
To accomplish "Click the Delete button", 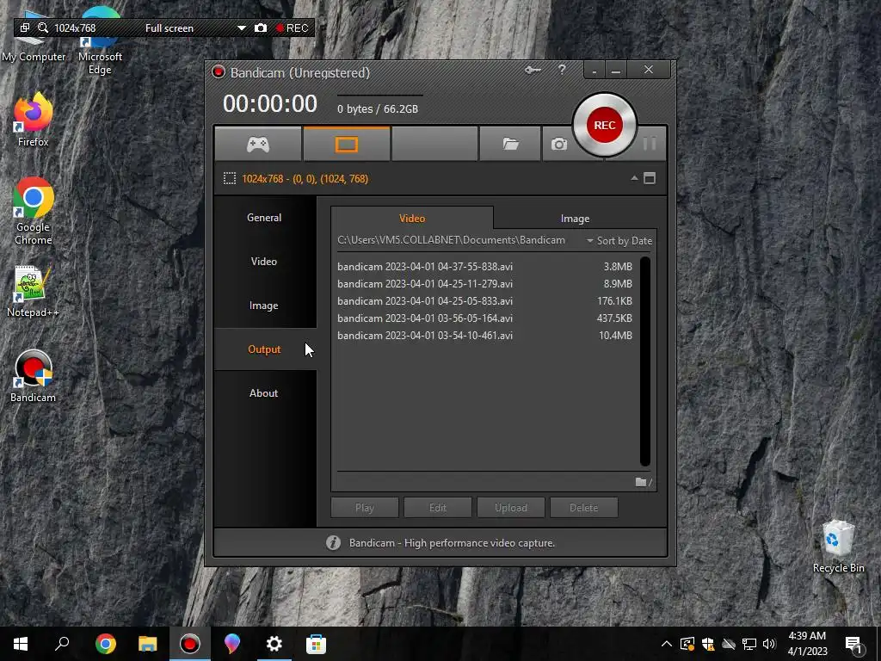I will pyautogui.click(x=584, y=508).
